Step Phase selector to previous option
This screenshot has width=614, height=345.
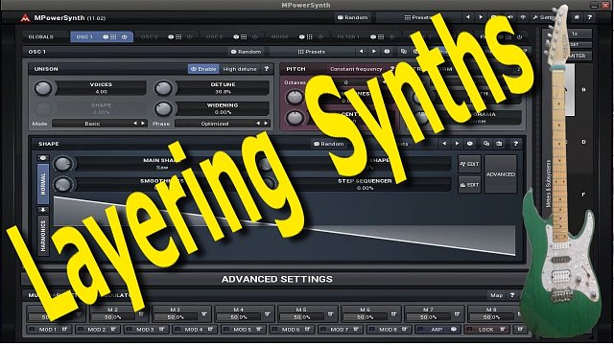tap(258, 124)
